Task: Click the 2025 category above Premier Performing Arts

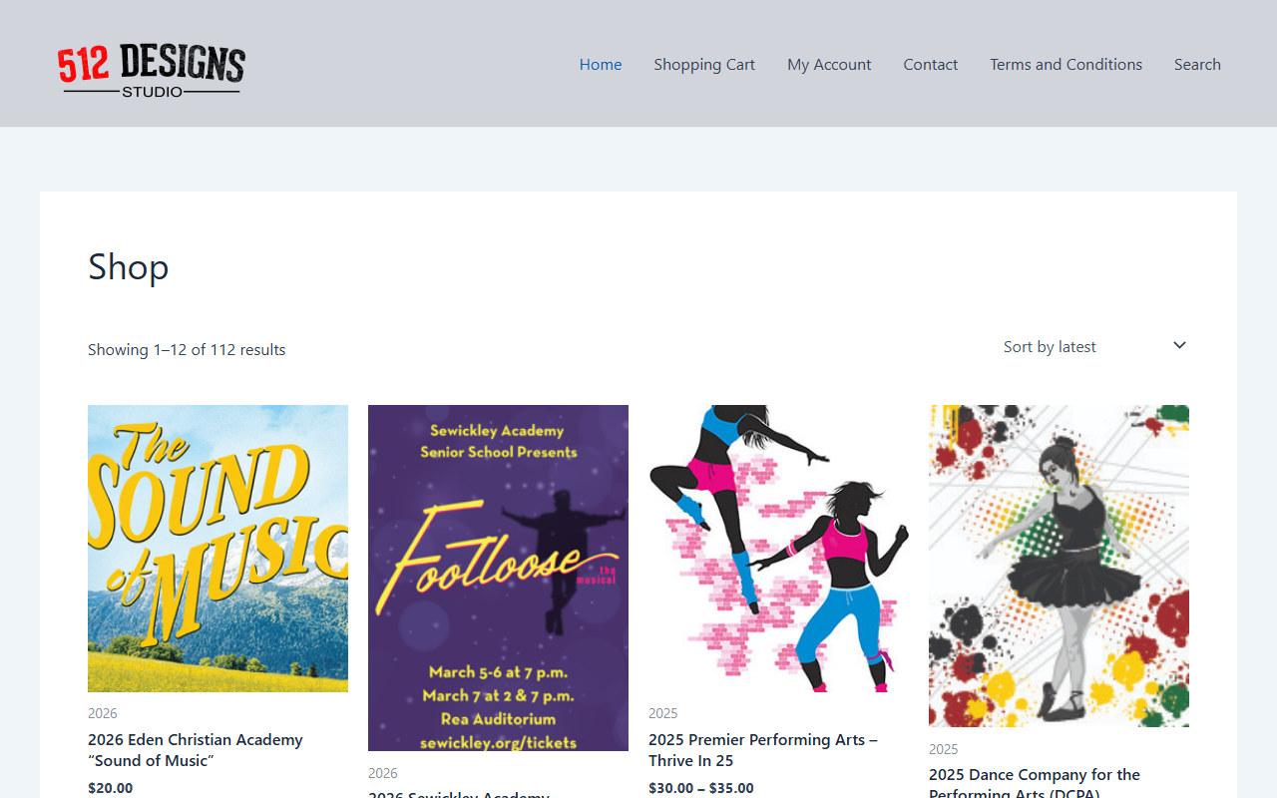Action: pyautogui.click(x=663, y=713)
